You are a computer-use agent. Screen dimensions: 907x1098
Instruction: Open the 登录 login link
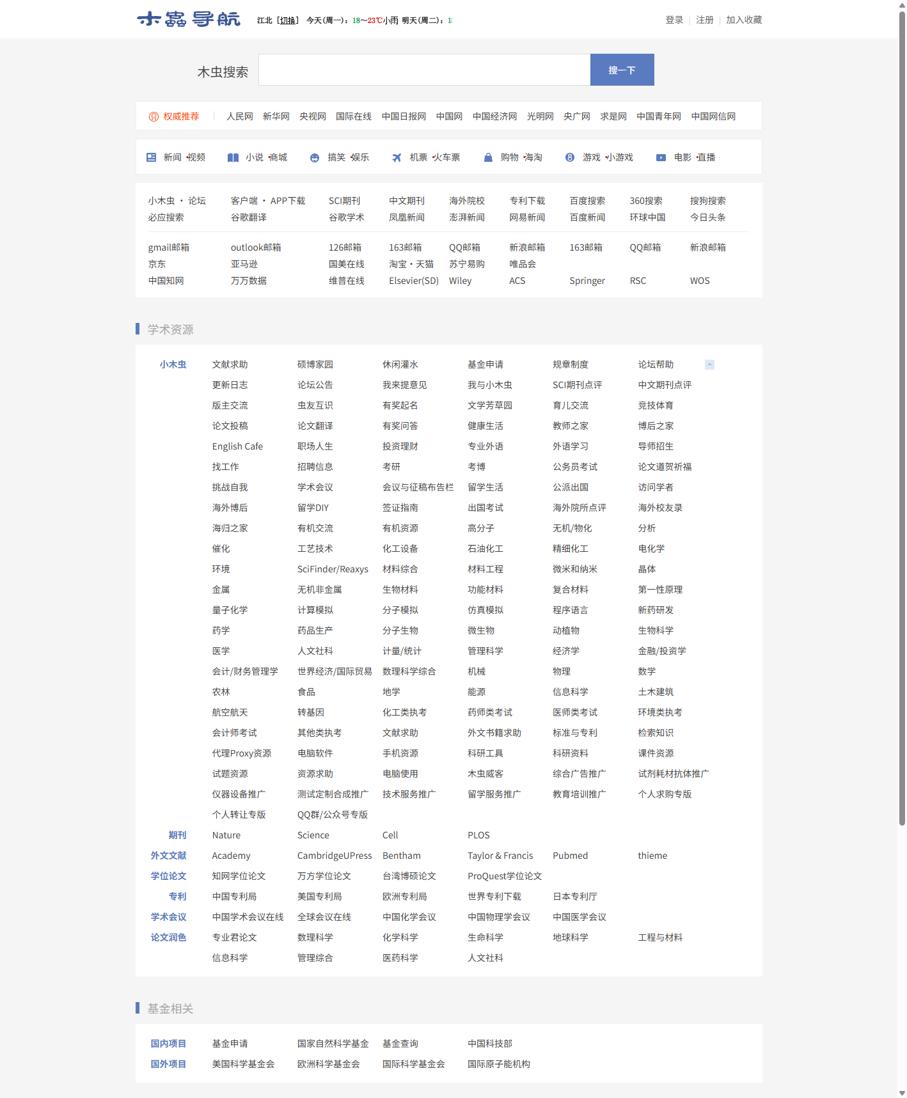pos(674,20)
